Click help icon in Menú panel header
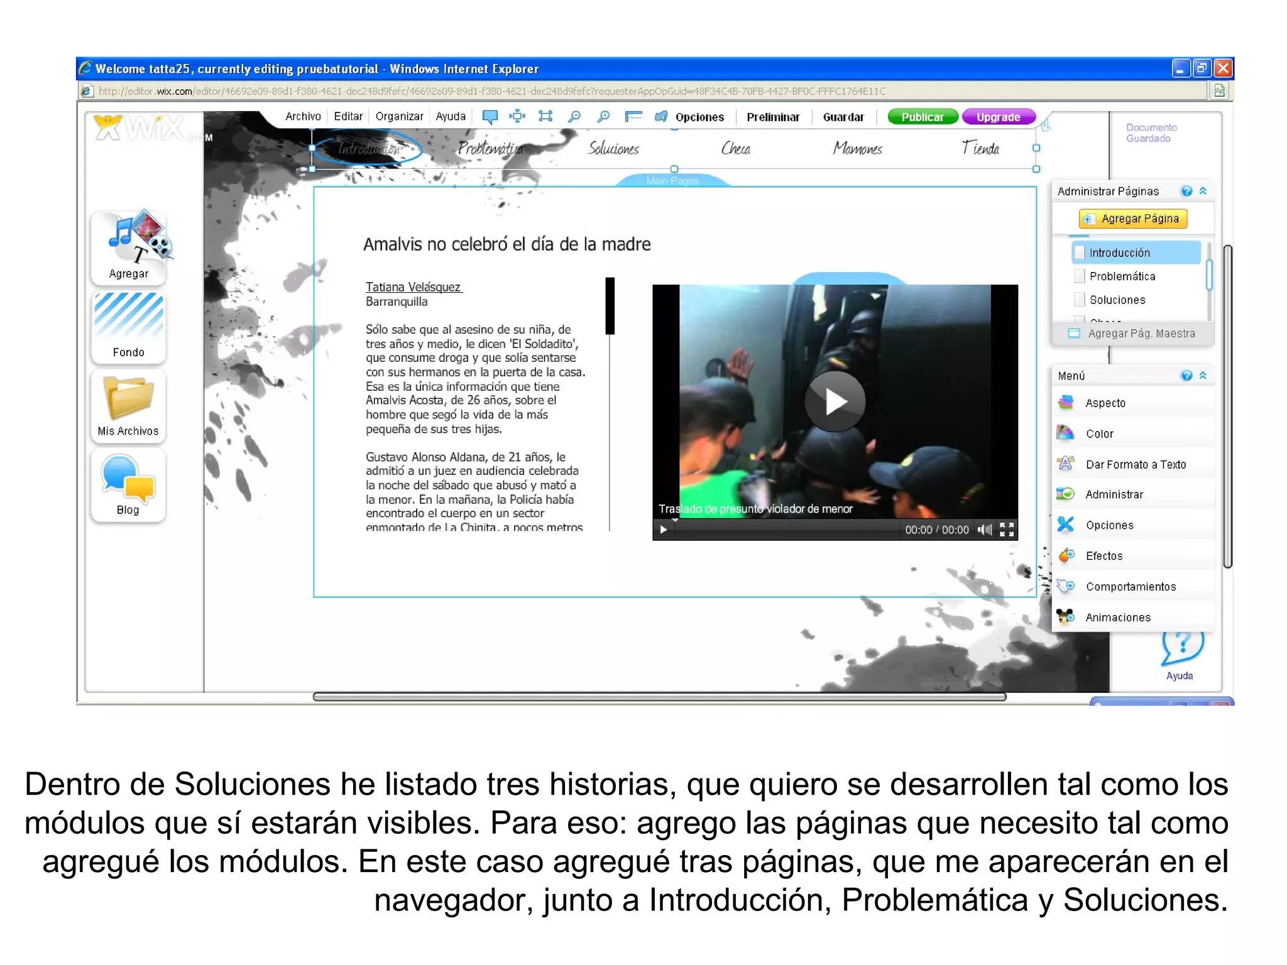The height and width of the screenshot is (965, 1287). (1186, 376)
